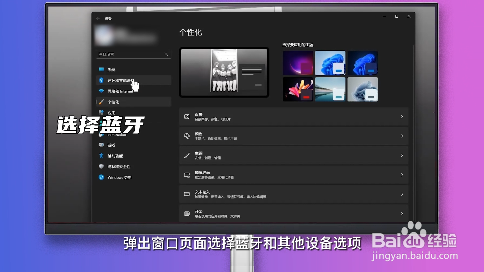This screenshot has height=272, width=484.
Task: Open 开始 settings row
Action: tap(294, 214)
